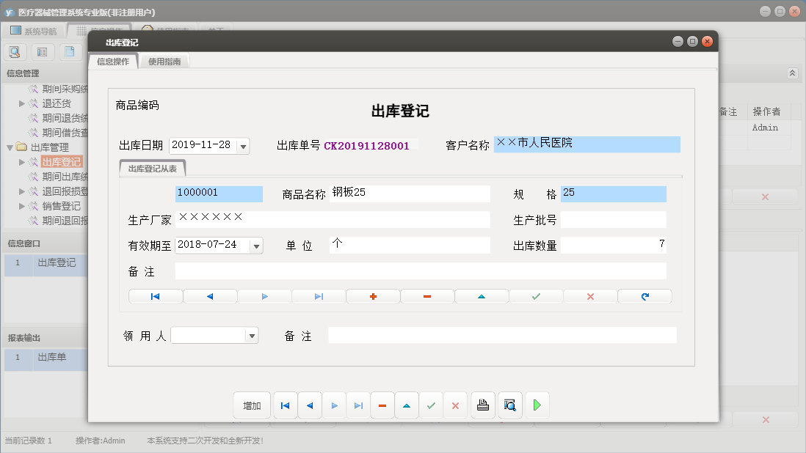
Task: Switch to the 系统导航 tab
Action: 40,29
